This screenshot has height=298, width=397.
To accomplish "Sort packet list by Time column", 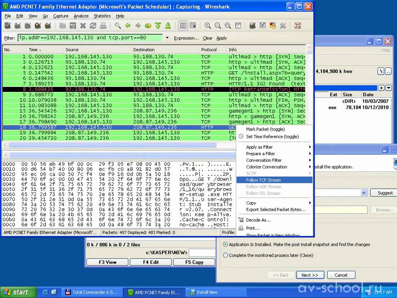I will click(x=45, y=50).
